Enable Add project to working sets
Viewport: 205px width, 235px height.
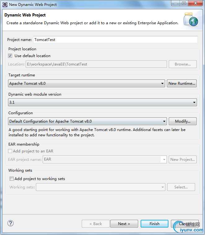coord(12,179)
